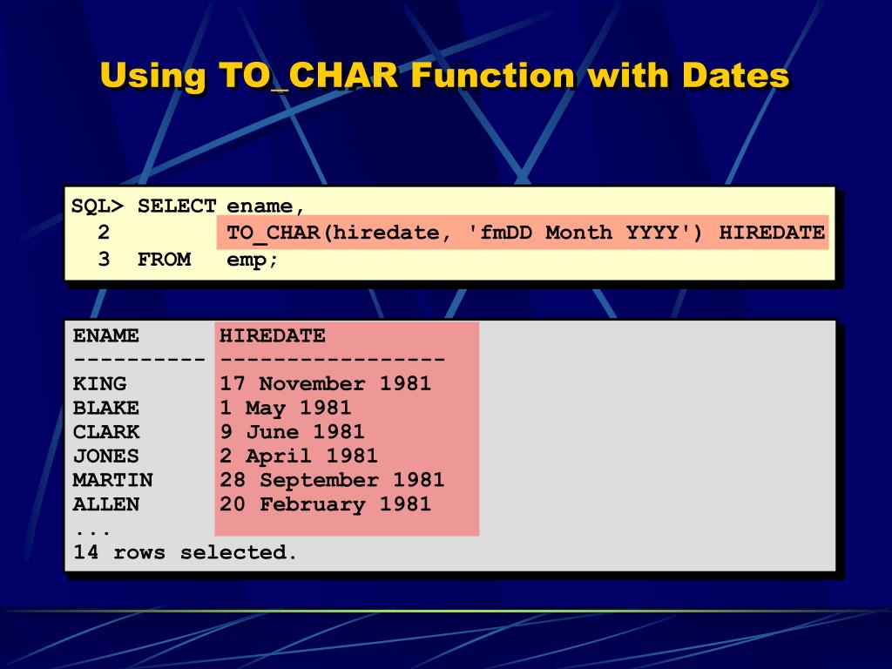
Task: Click the '2 April 1981' date
Action: [299, 456]
